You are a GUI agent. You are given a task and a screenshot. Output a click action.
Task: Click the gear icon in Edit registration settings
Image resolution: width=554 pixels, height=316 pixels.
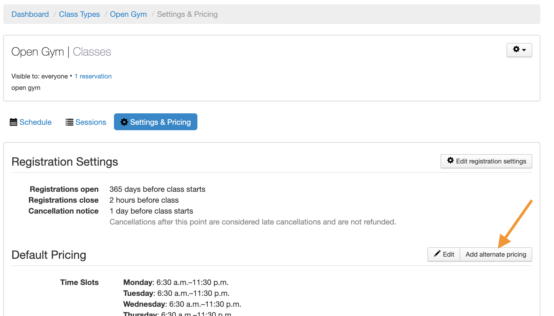click(x=450, y=161)
